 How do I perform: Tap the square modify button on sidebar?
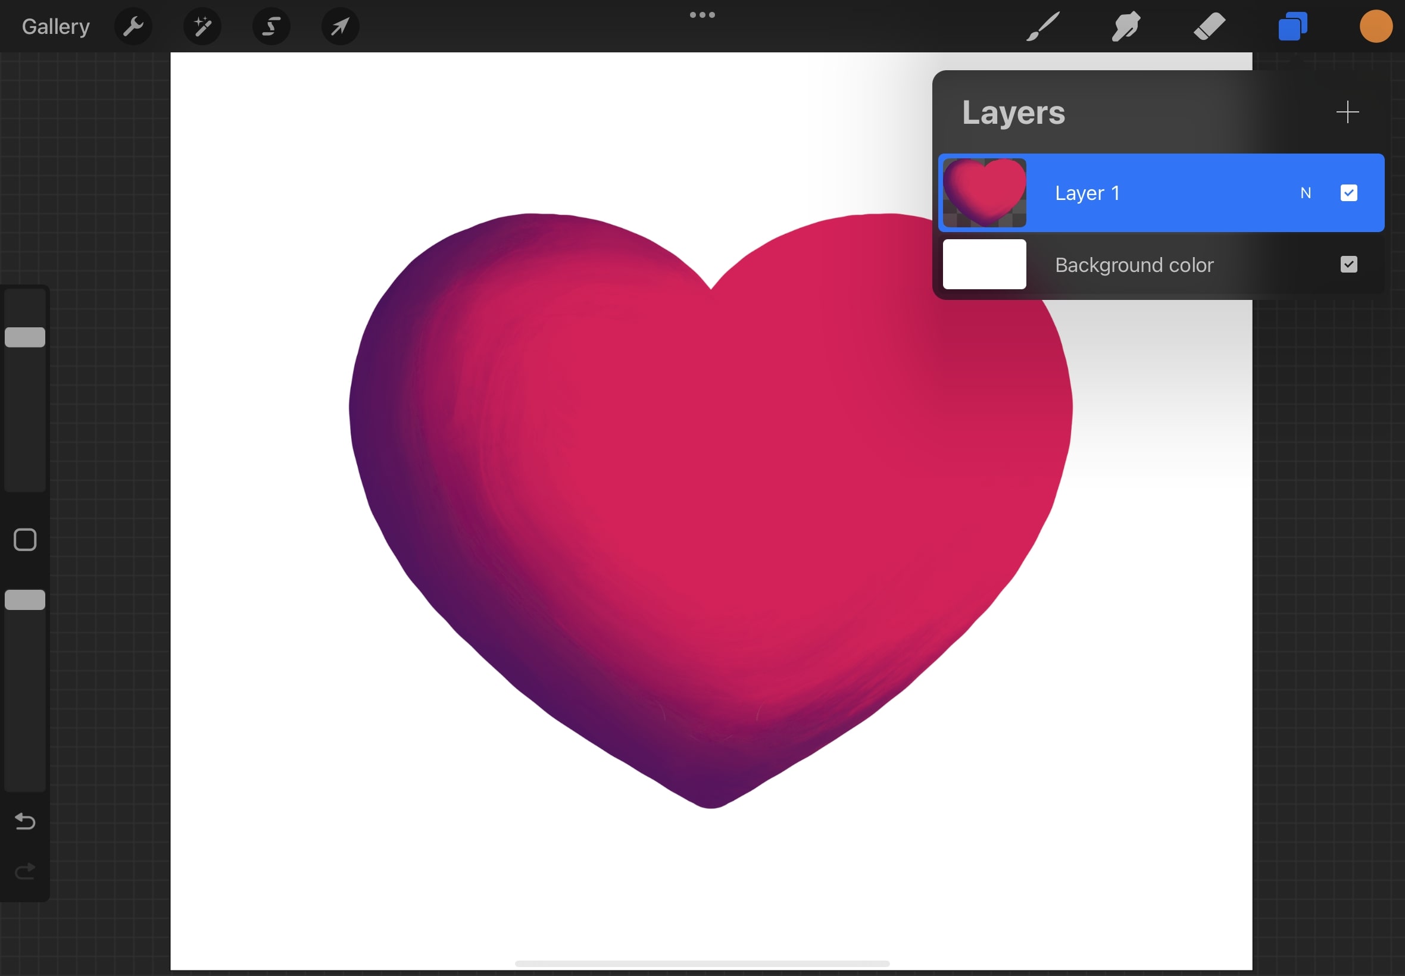pos(25,540)
